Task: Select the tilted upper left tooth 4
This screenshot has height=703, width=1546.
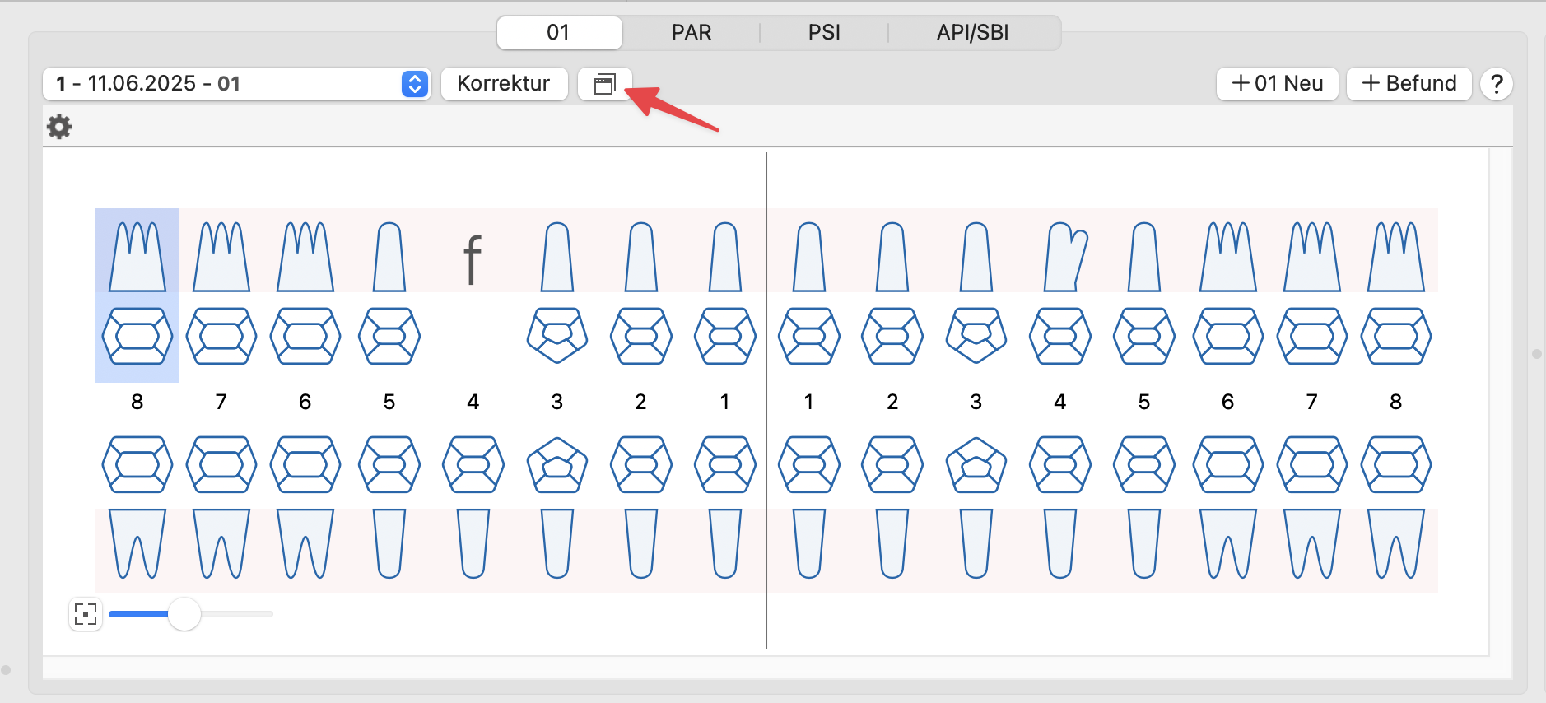Action: pyautogui.click(x=1065, y=256)
